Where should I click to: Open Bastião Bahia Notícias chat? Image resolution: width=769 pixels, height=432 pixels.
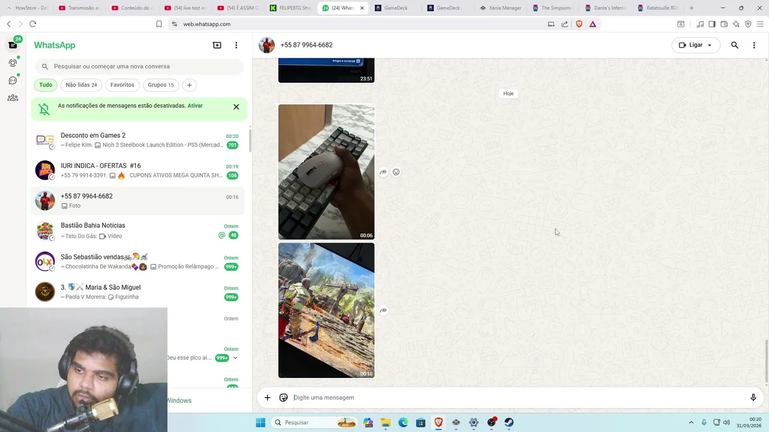click(138, 230)
